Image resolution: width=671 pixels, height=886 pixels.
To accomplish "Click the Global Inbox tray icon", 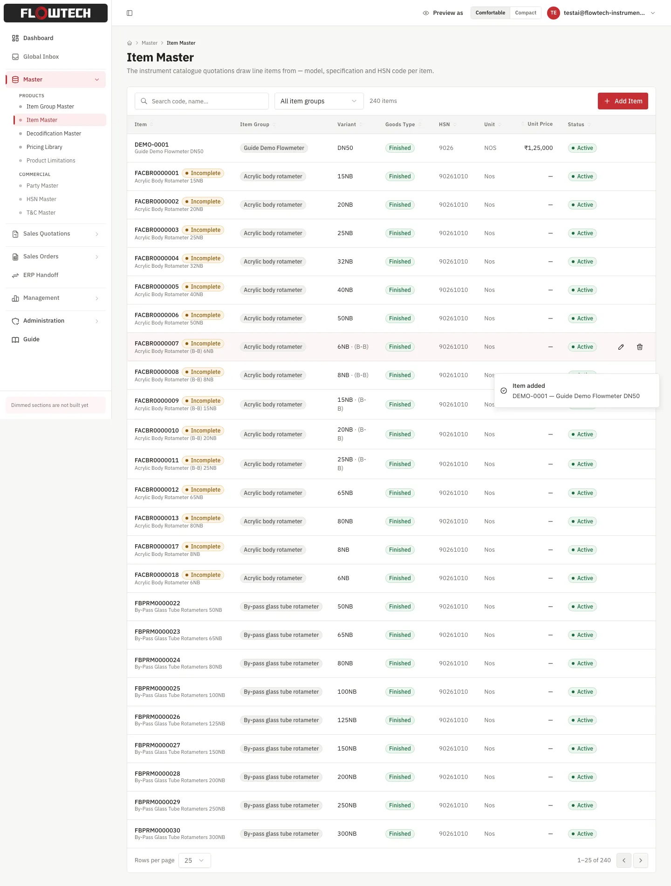I will coord(15,57).
